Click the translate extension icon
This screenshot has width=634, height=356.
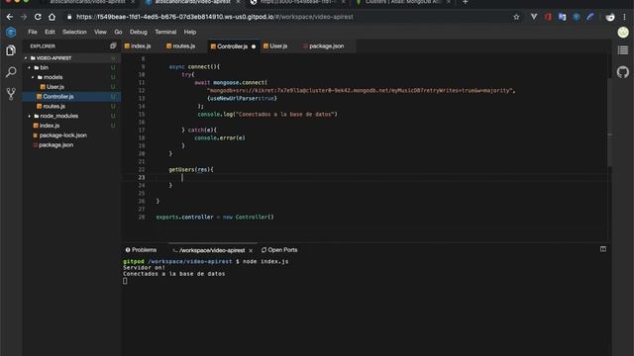point(562,17)
